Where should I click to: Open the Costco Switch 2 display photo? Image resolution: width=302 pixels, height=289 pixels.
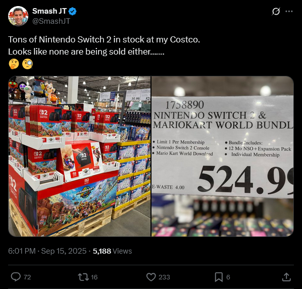click(80, 156)
